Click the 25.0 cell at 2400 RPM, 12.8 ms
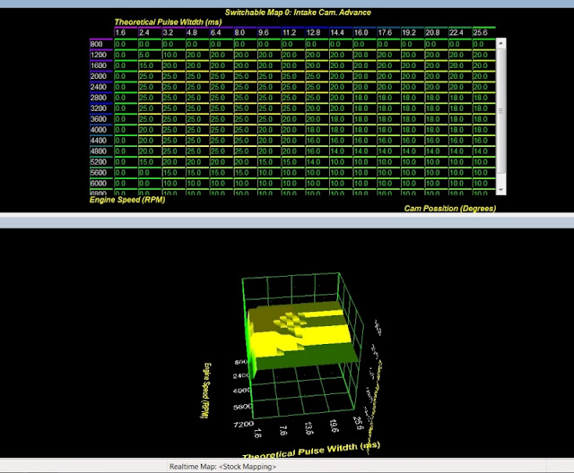The height and width of the screenshot is (473, 574). coord(317,87)
